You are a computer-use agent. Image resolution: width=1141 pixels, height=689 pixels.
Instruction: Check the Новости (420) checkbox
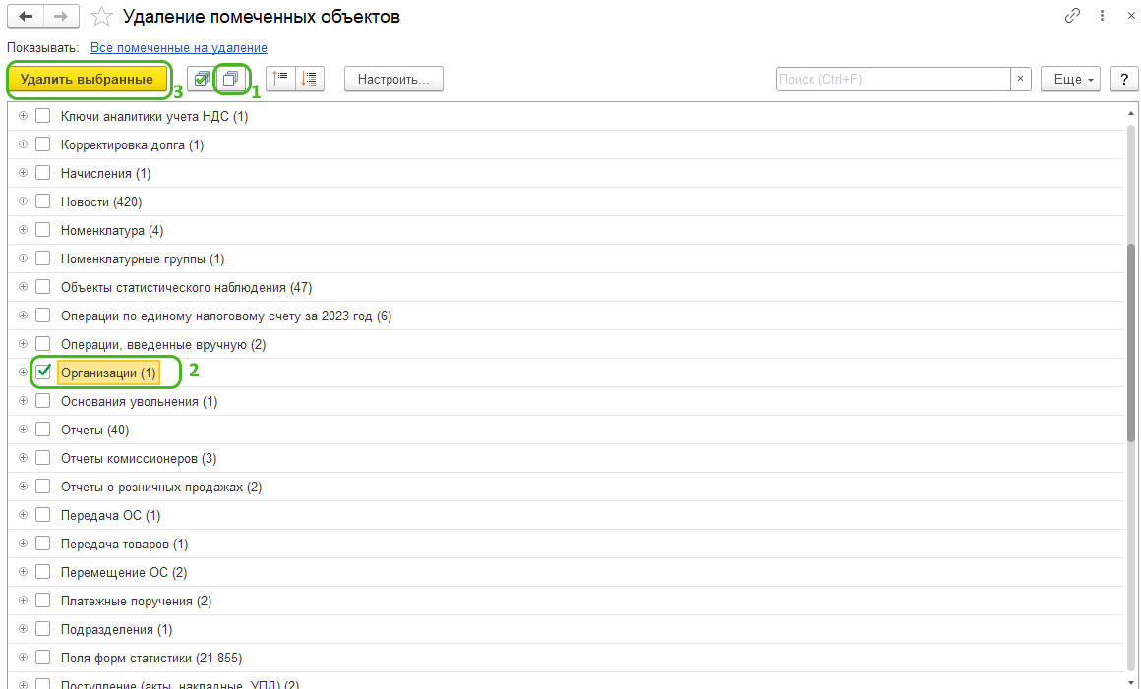[43, 201]
